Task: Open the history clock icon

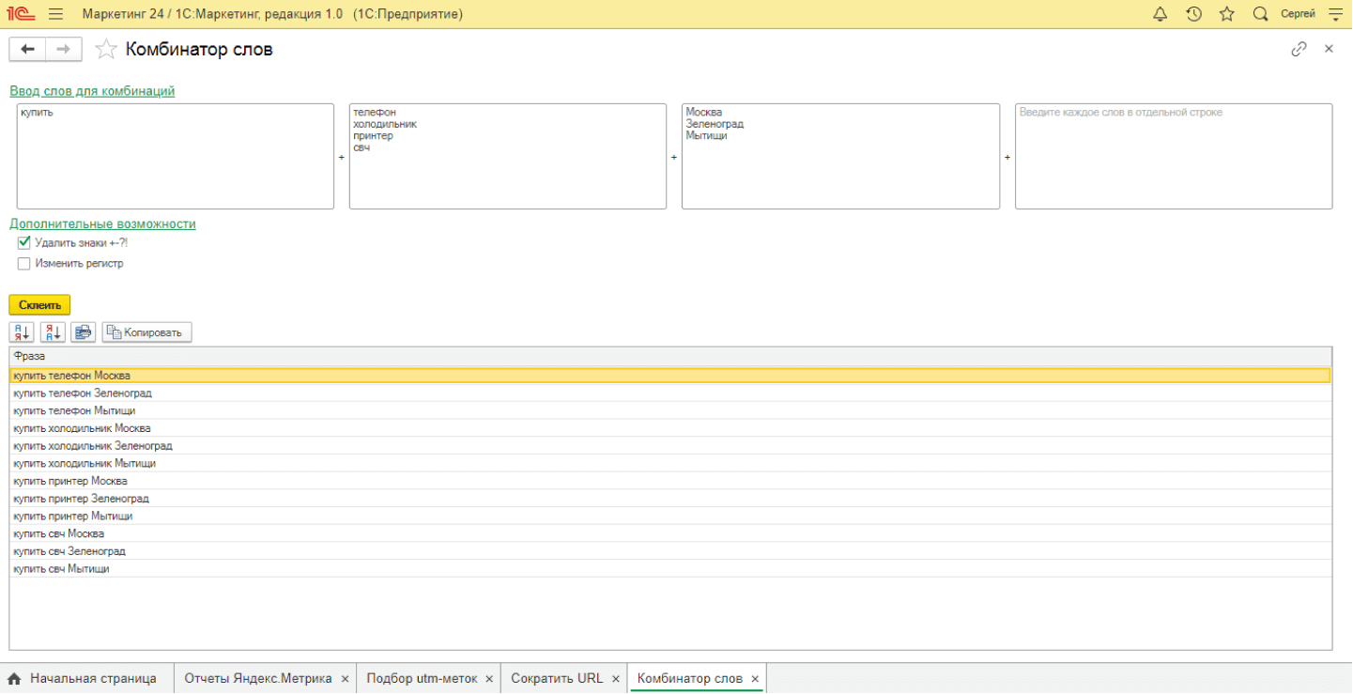Action: [x=1193, y=14]
